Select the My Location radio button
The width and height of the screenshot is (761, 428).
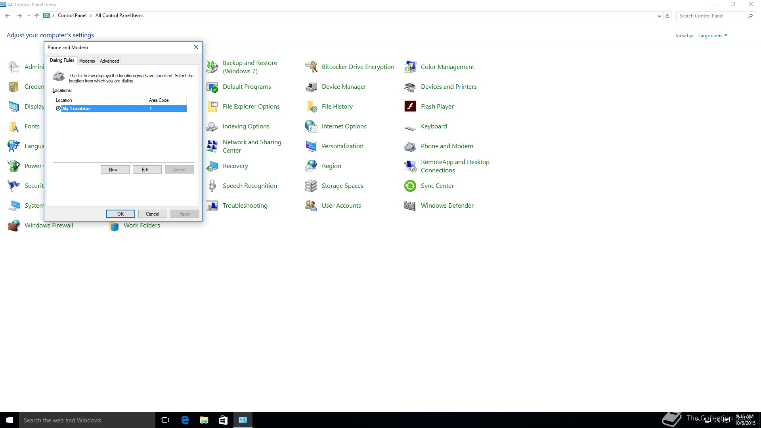pyautogui.click(x=58, y=109)
